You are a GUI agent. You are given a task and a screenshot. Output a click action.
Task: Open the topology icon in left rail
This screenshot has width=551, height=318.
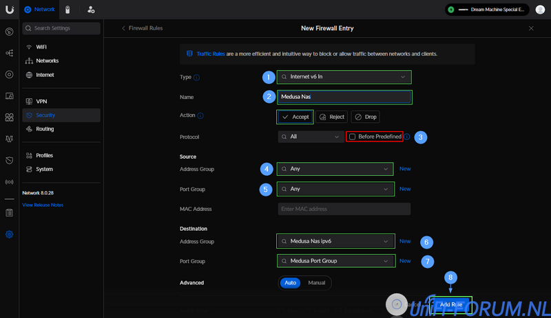(10, 53)
